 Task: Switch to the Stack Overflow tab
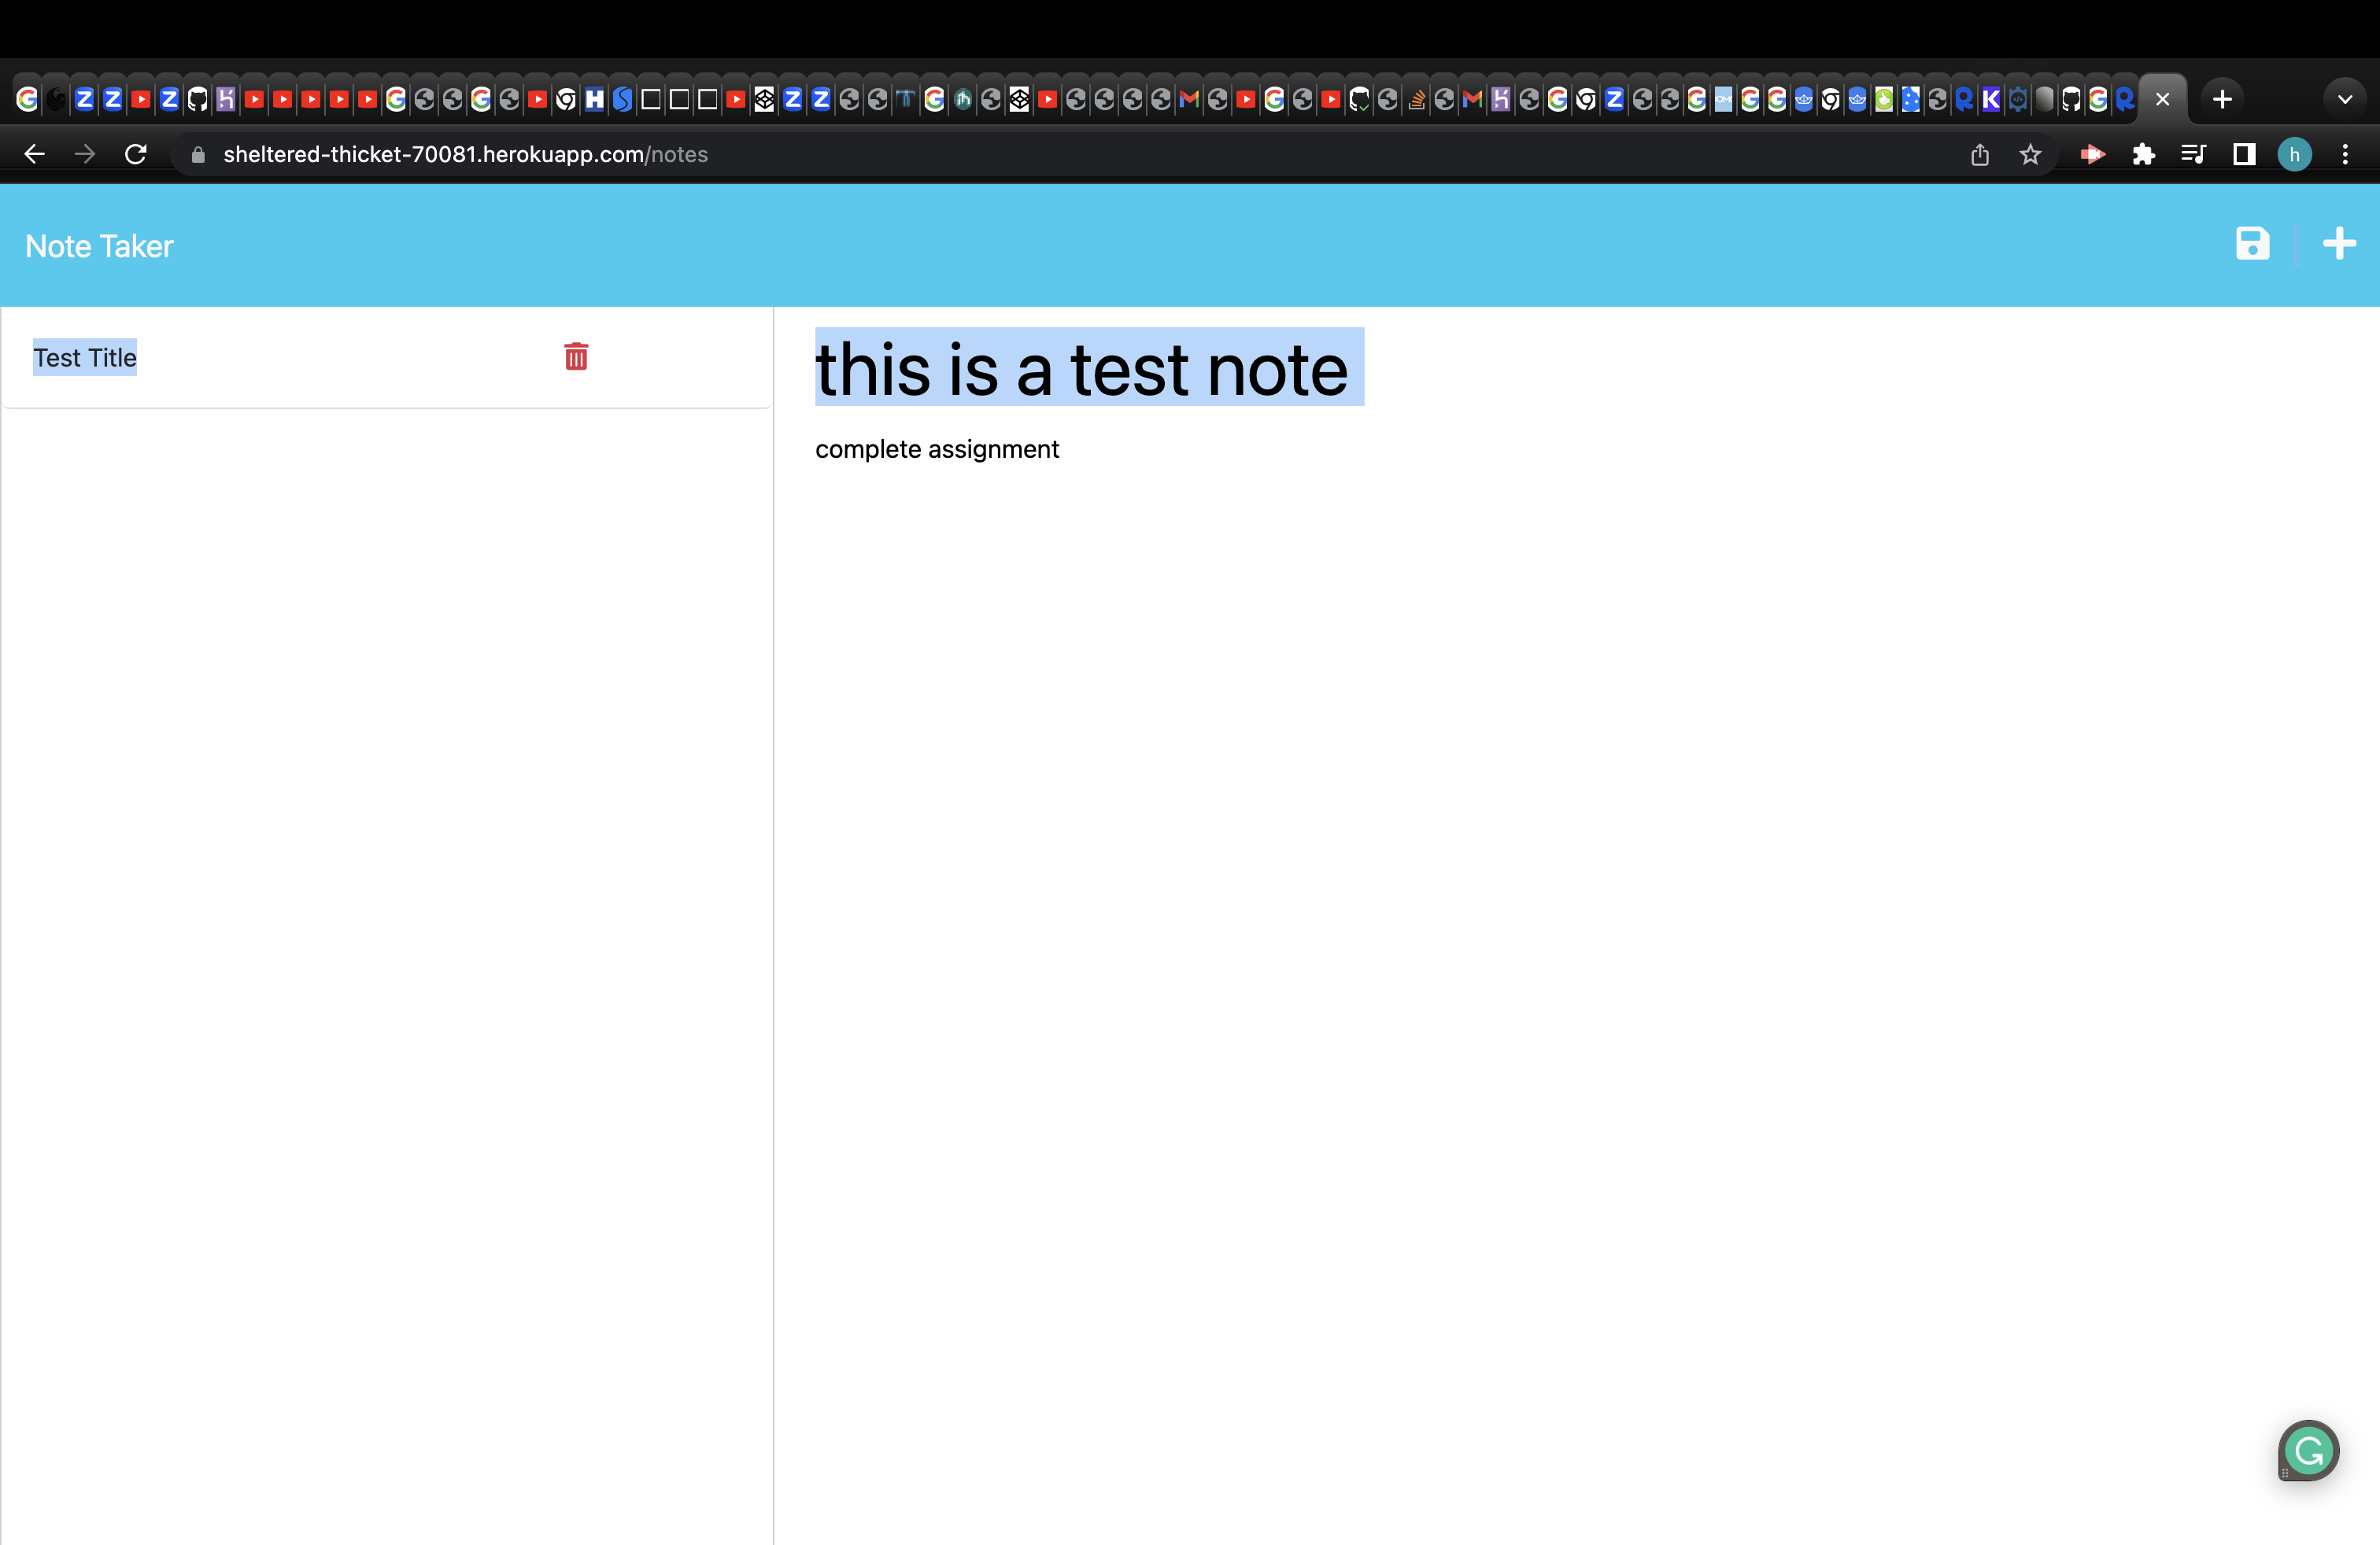point(1416,98)
